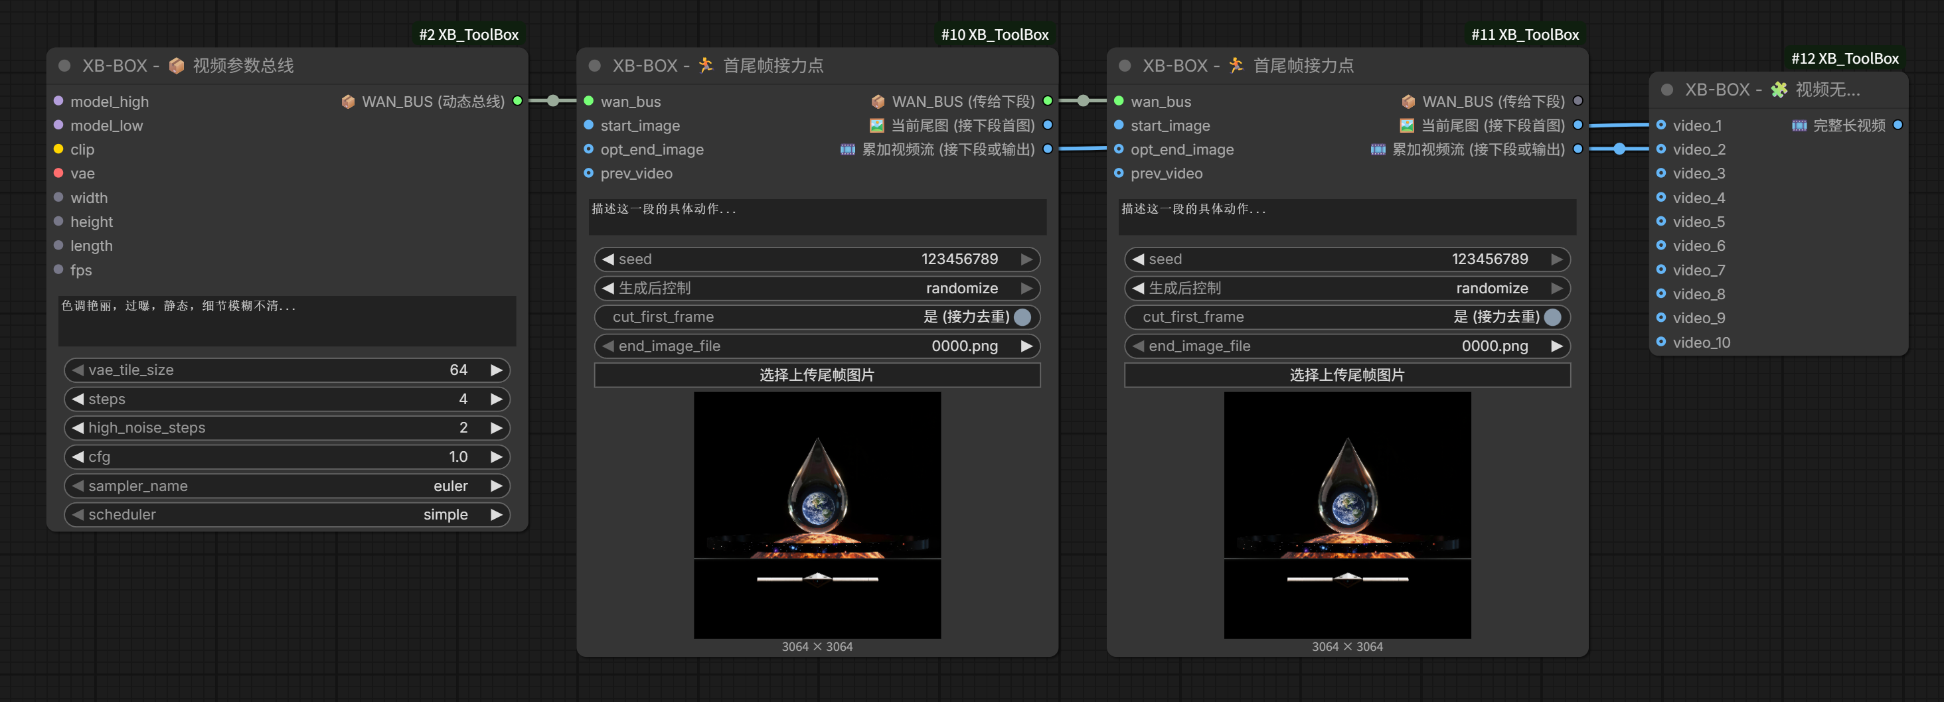Open end_image_file dropdown in node #10
1944x702 pixels.
coord(817,346)
